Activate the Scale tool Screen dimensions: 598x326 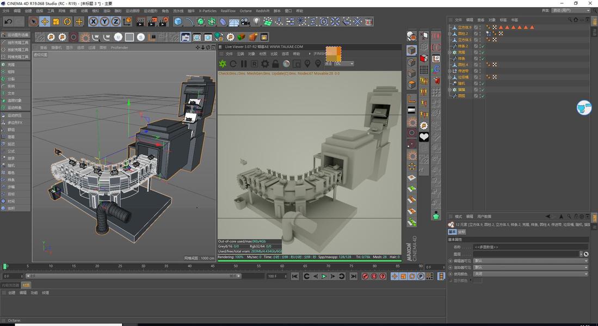(56, 22)
